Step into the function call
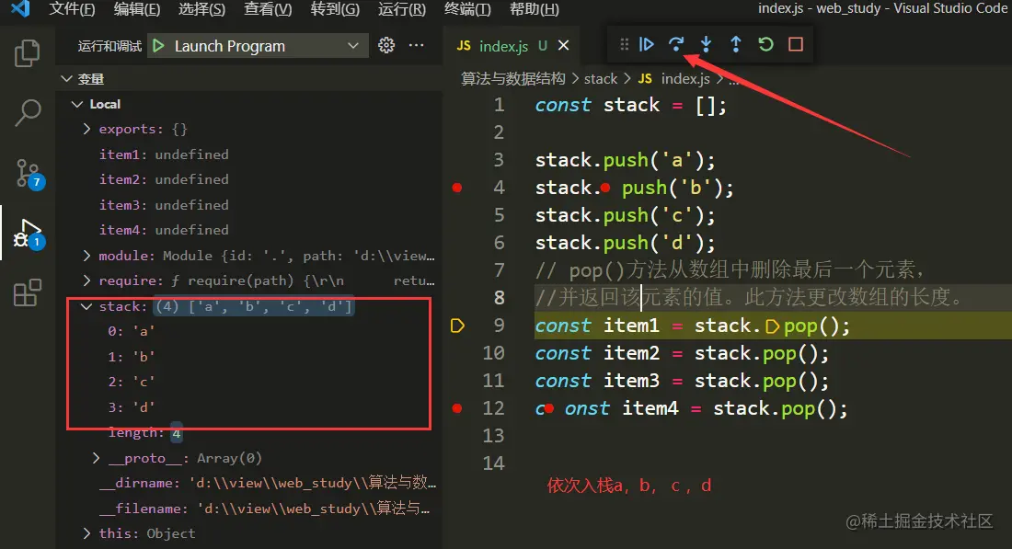 point(706,44)
